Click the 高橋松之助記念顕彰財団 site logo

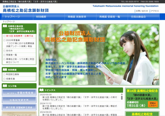click(x=26, y=9)
